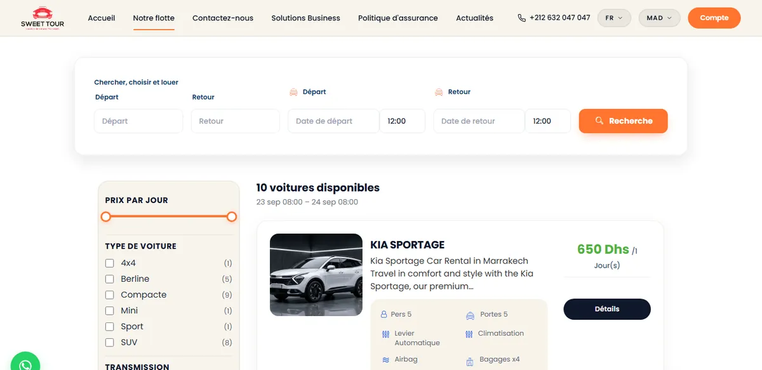Screen dimensions: 762x370
Task: Open the KIA SPORTAGE title link
Action: pos(408,245)
